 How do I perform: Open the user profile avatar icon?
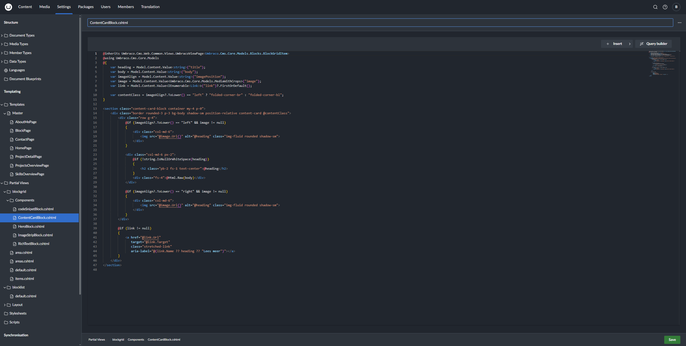pyautogui.click(x=676, y=7)
